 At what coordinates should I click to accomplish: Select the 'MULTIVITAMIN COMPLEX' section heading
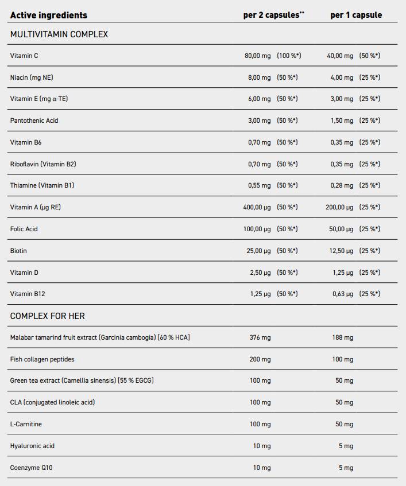click(x=59, y=34)
